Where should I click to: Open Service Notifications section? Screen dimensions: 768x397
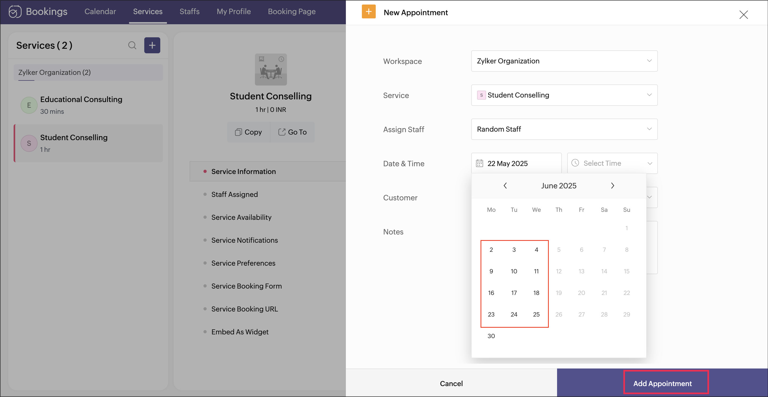pos(245,240)
